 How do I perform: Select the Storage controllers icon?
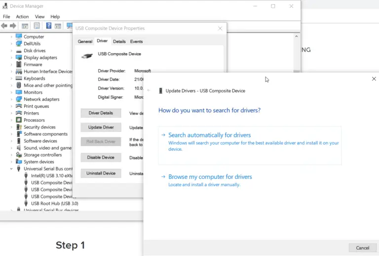19,155
